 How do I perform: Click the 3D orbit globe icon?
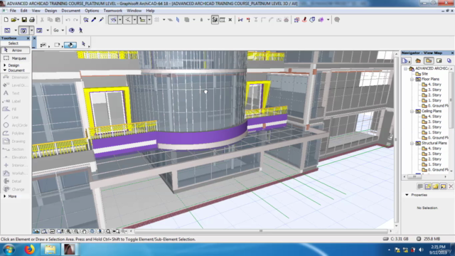tap(72, 30)
